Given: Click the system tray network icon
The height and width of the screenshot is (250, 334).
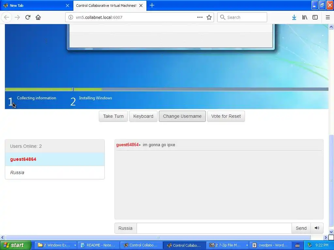Looking at the screenshot, I should coord(310,245).
